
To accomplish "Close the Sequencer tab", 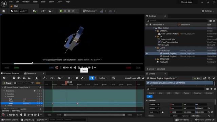I will tap(43, 73).
